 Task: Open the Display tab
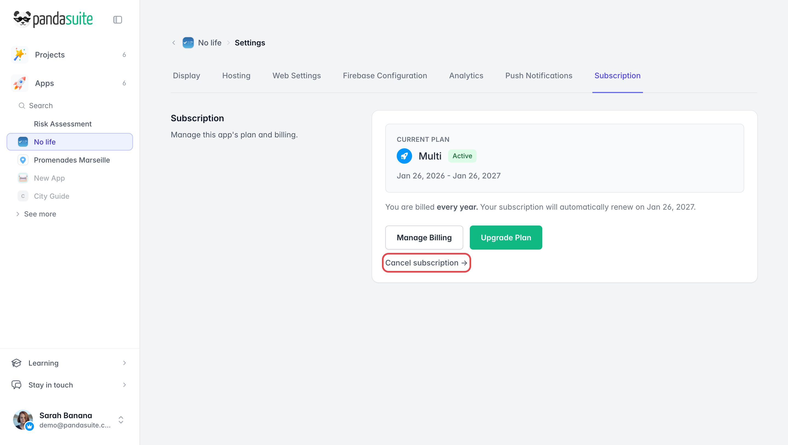pos(187,76)
